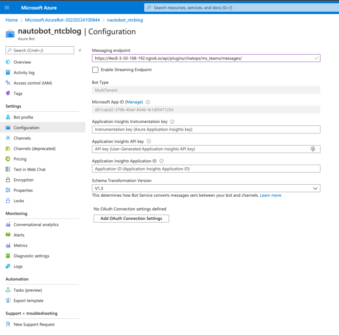Image resolution: width=339 pixels, height=335 pixels.
Task: Click the Metrics bar chart icon
Action: coord(8,245)
